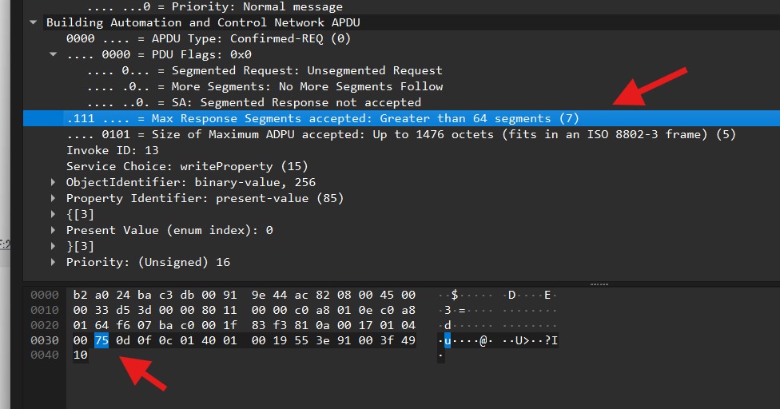780x409 pixels.
Task: Expand the Priority: (Unsigned) 16 node
Action: tap(54, 262)
